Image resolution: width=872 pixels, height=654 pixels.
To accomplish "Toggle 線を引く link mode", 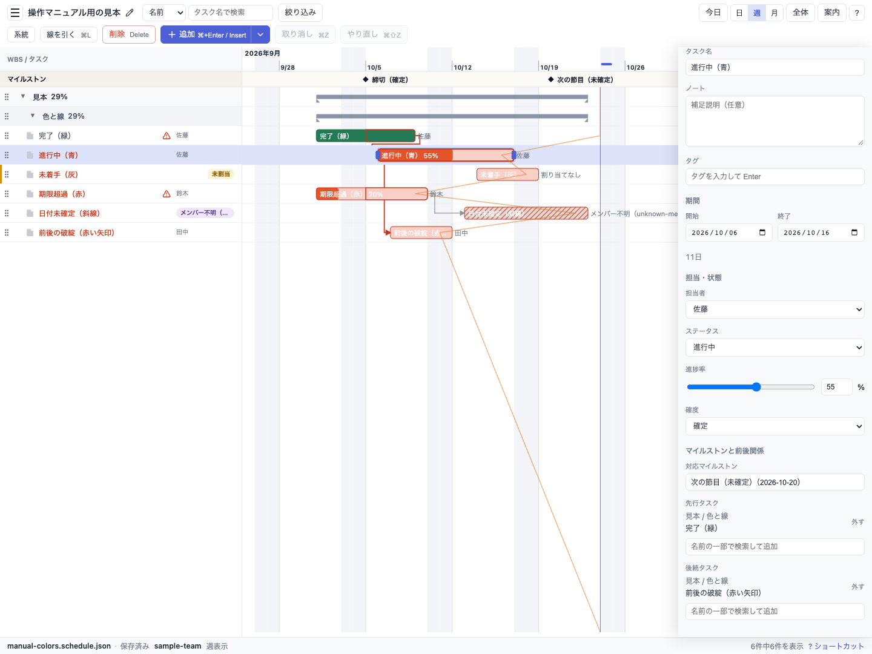I will point(68,35).
